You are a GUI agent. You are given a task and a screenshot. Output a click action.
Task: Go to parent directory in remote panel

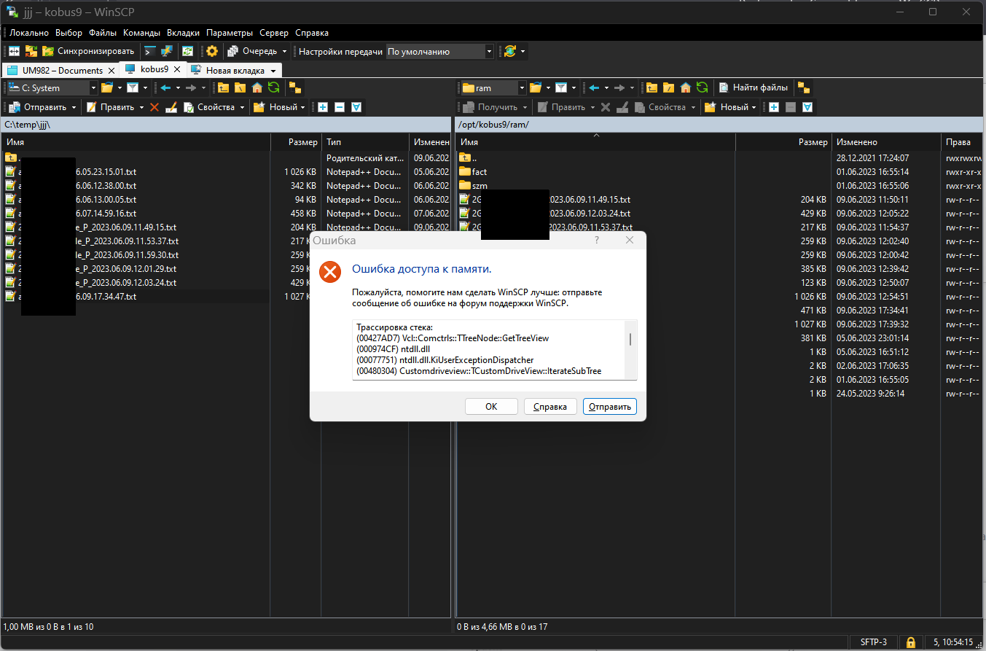coord(651,87)
